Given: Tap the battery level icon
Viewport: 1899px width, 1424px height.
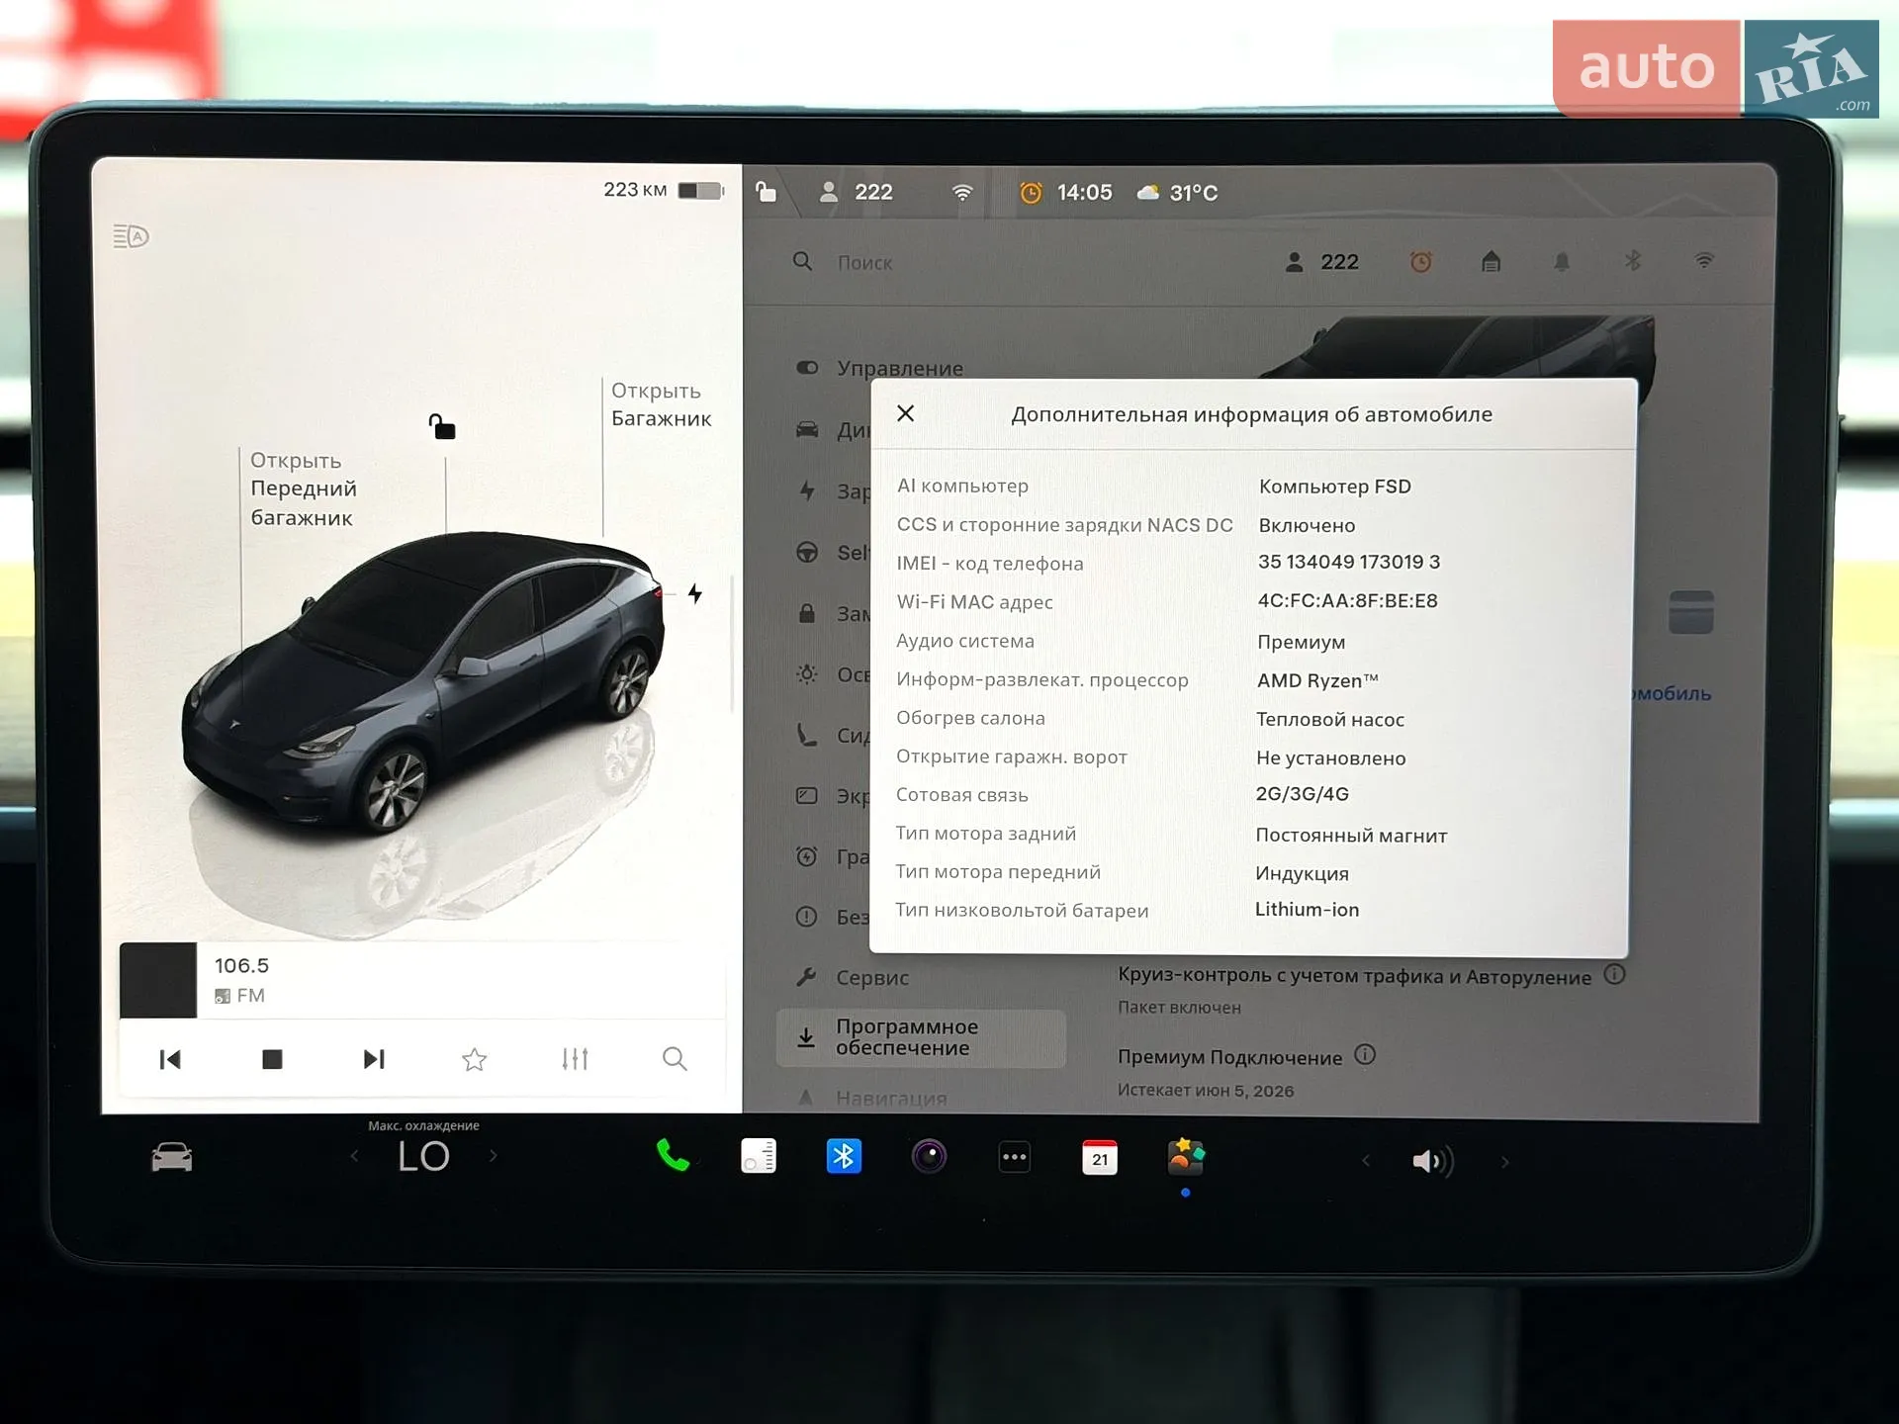Looking at the screenshot, I should [701, 190].
